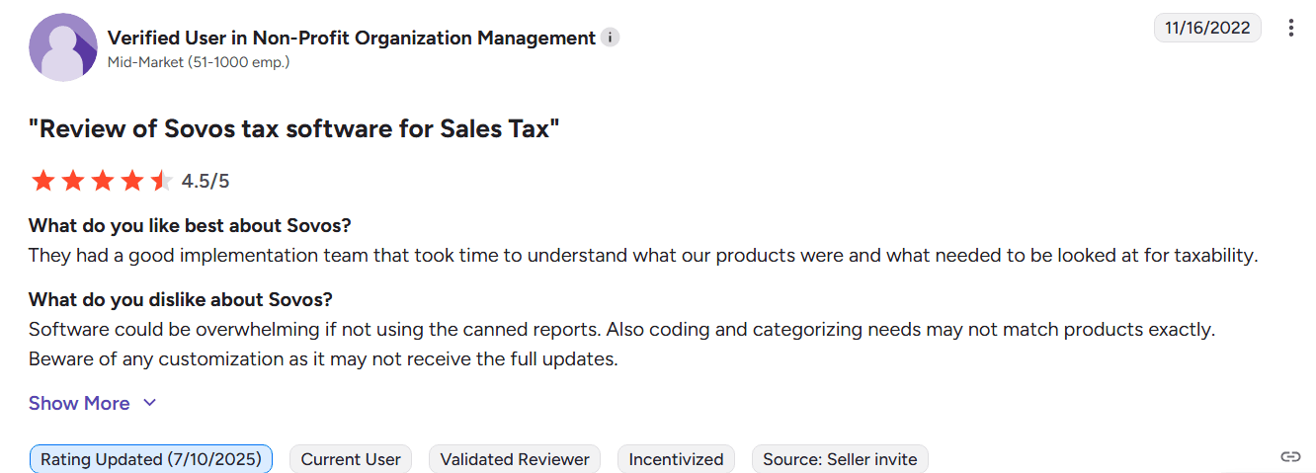Image resolution: width=1316 pixels, height=473 pixels.
Task: Click "What do you dislike about Sovos?" heading
Action: [x=181, y=299]
